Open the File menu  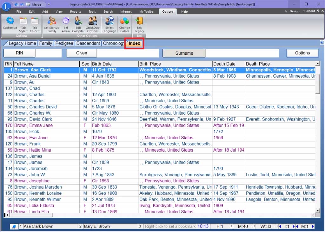coord(19,12)
